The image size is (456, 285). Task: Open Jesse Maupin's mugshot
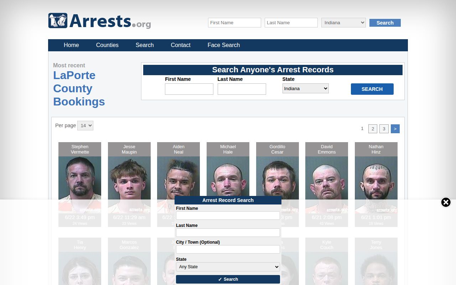(x=129, y=185)
